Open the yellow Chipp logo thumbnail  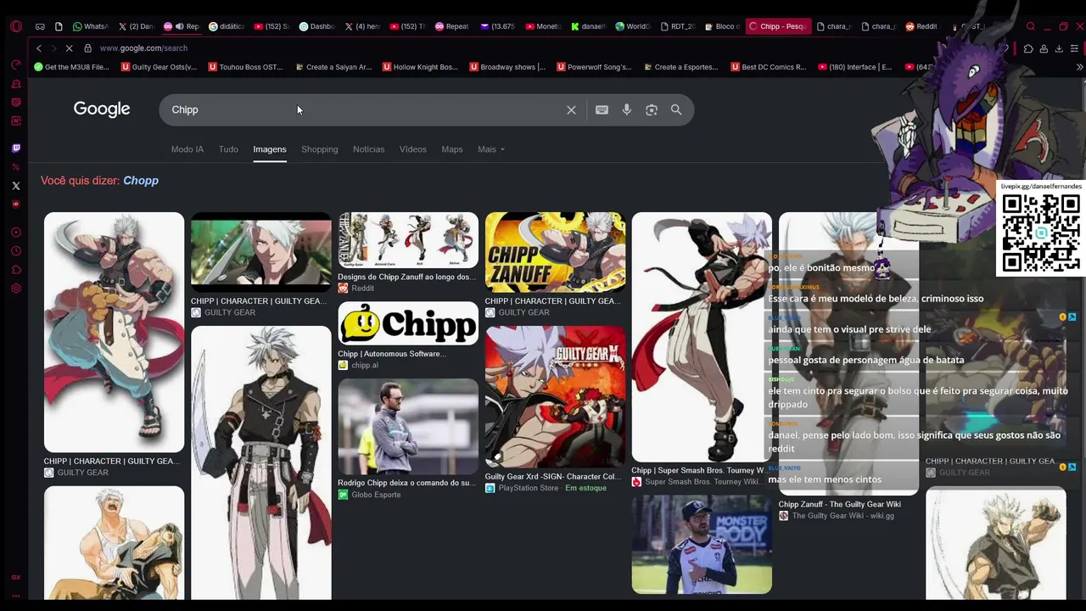(408, 323)
